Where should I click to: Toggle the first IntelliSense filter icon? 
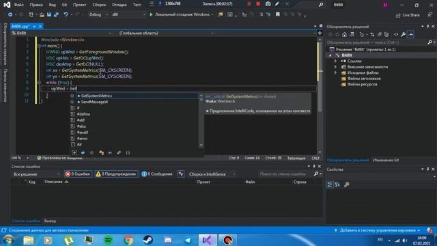tap(74, 152)
